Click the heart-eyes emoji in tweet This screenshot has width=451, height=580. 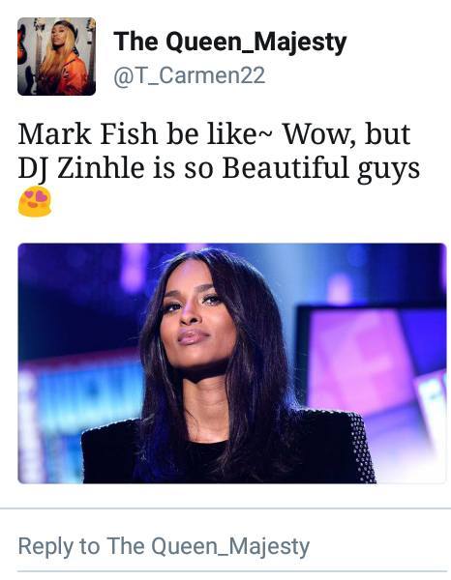tap(35, 201)
